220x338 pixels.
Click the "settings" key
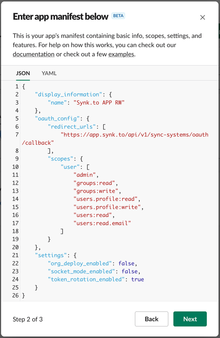click(x=51, y=255)
